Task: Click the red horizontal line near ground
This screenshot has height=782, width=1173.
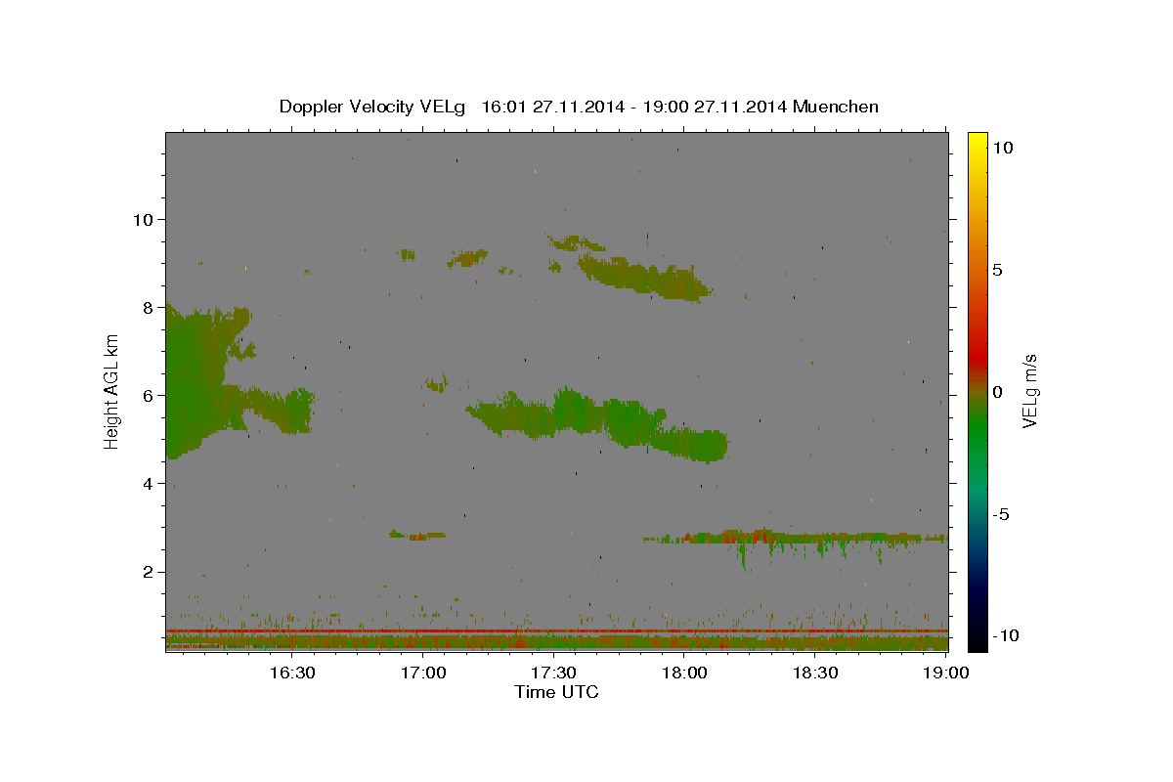Action: [x=556, y=631]
